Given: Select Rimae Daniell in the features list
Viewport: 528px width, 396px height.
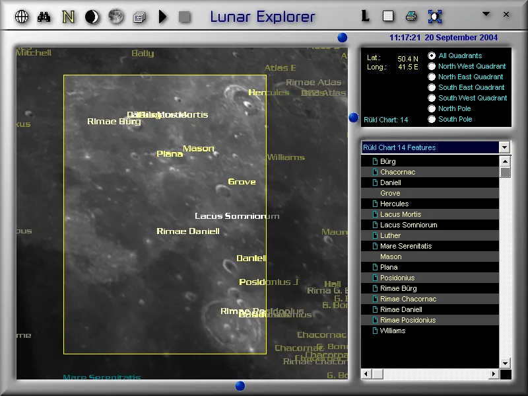Looking at the screenshot, I should (x=430, y=309).
